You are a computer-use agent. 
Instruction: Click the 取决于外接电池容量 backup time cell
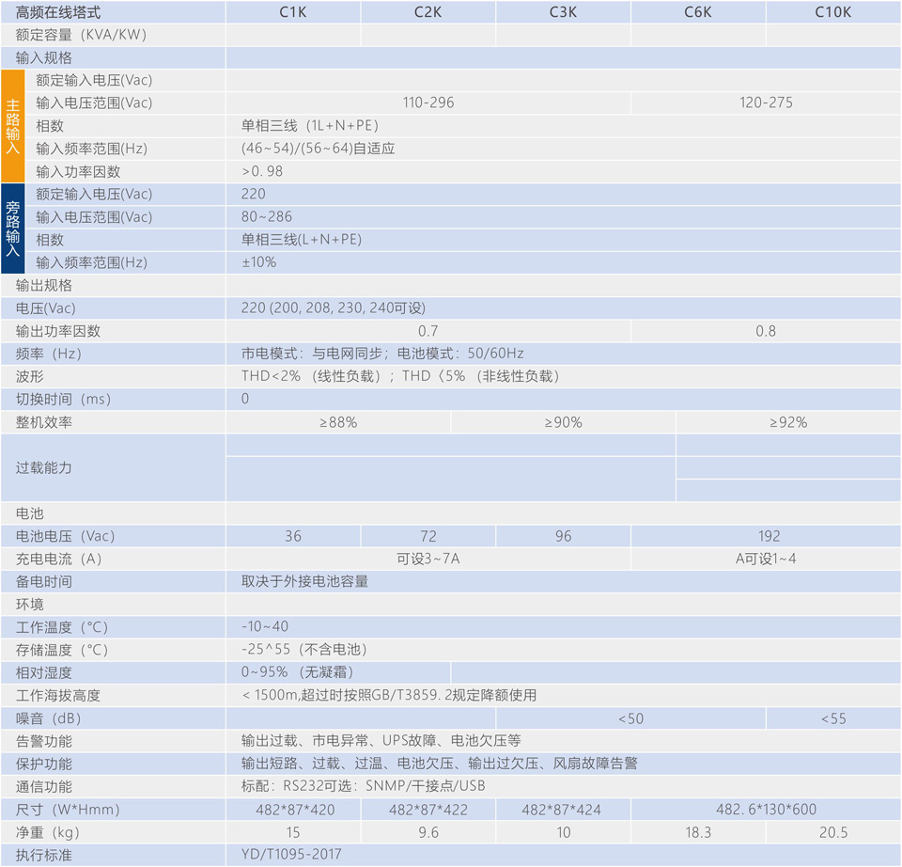305,581
